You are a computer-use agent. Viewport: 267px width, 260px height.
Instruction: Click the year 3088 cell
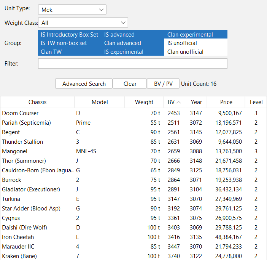click(x=196, y=151)
